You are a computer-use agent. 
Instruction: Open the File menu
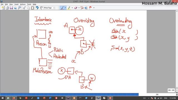2,4
